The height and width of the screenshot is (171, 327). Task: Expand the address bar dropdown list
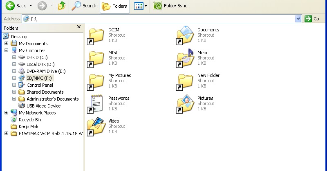coord(298,19)
